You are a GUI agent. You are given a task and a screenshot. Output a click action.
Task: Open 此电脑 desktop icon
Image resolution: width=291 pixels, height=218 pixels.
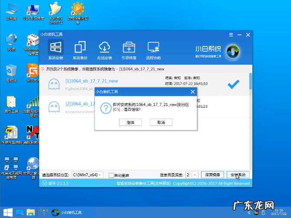point(11,11)
